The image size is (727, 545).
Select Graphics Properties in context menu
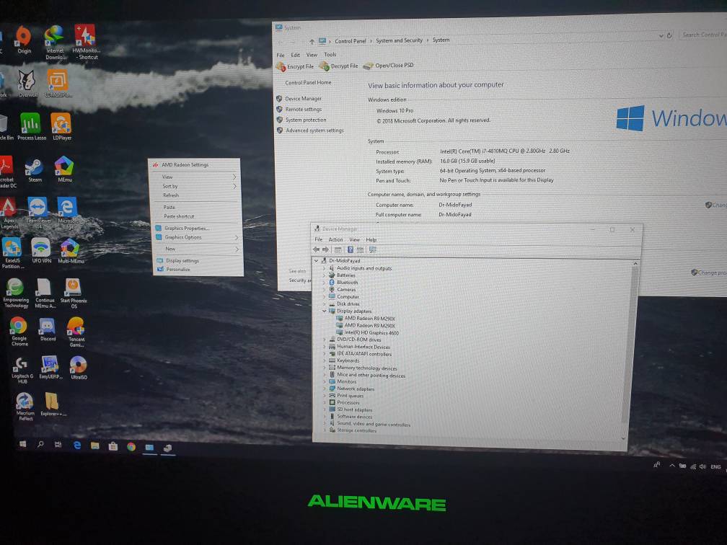click(198, 228)
